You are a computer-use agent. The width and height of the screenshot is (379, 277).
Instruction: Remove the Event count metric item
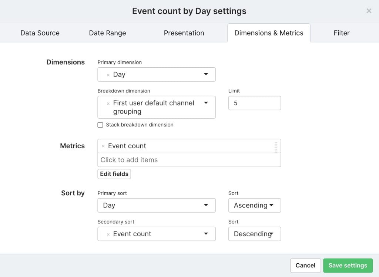(103, 146)
